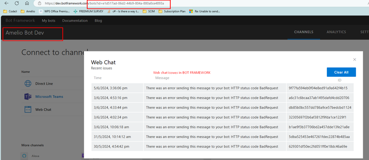This screenshot has height=160, width=369.
Task: Click the lock icon in the address bar
Action: coord(40,4)
